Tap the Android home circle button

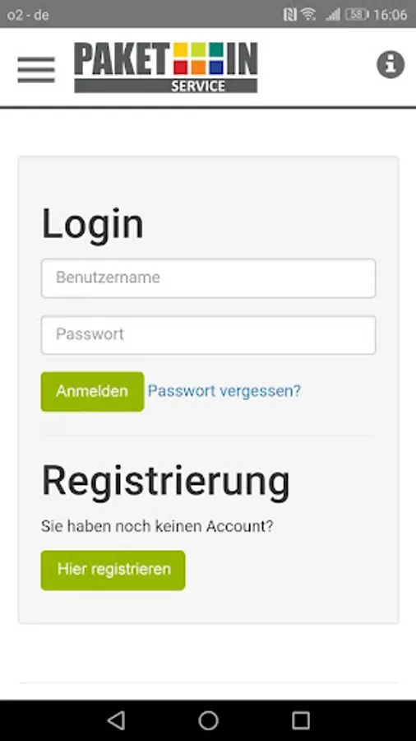pyautogui.click(x=208, y=720)
